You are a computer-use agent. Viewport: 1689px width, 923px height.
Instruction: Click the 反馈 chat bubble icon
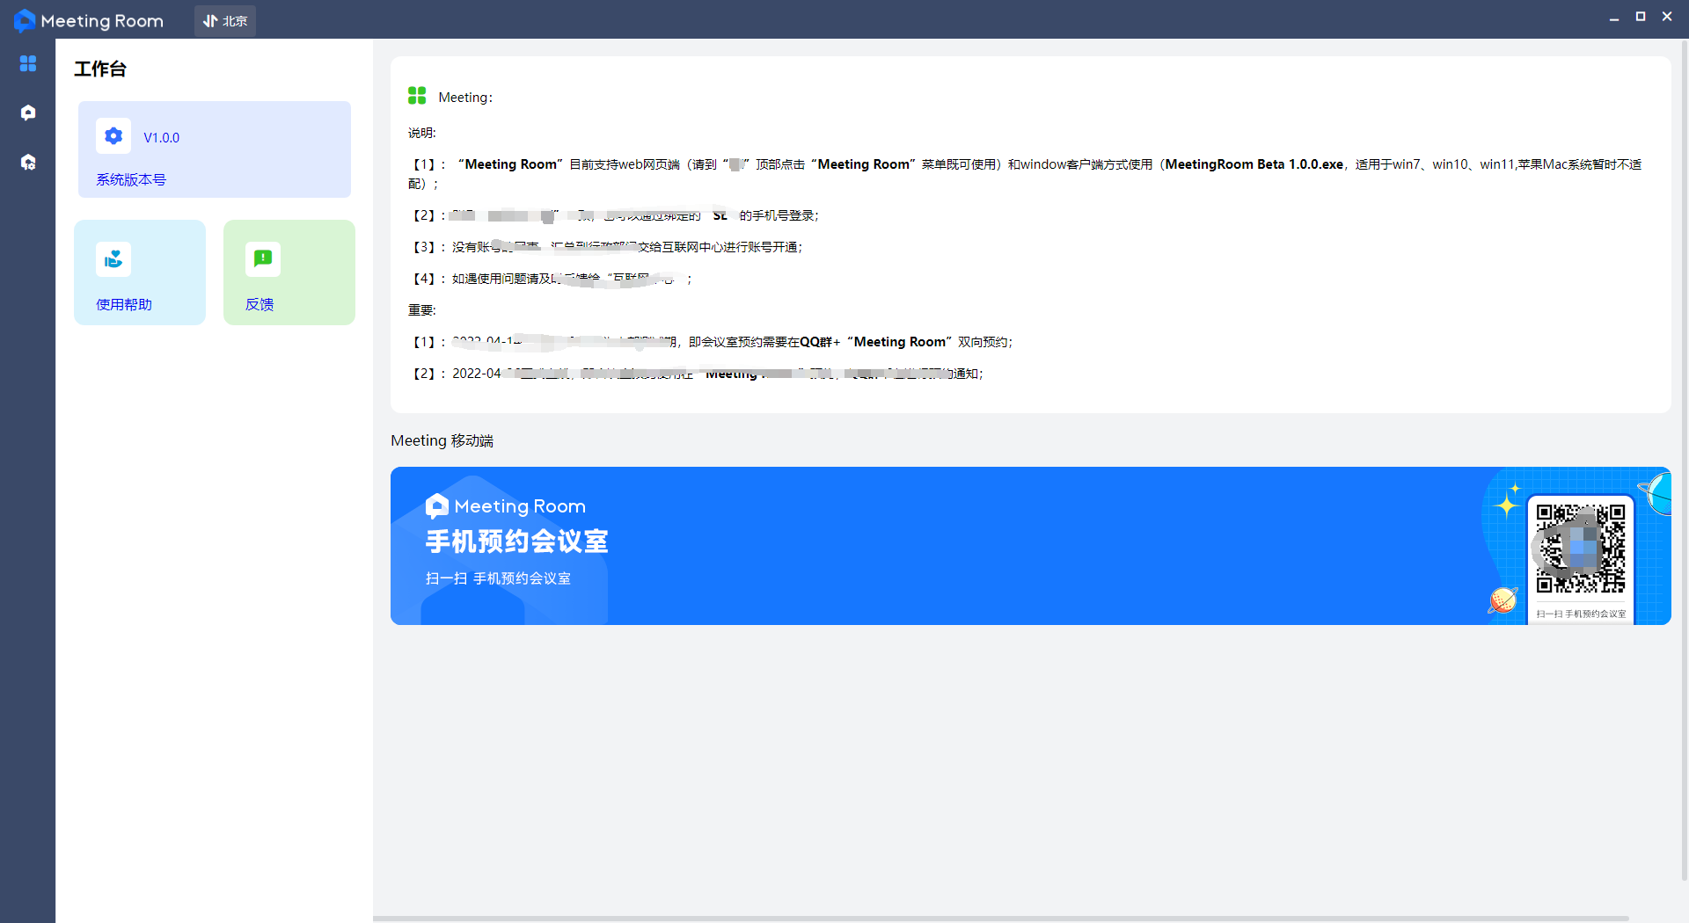[x=263, y=259]
